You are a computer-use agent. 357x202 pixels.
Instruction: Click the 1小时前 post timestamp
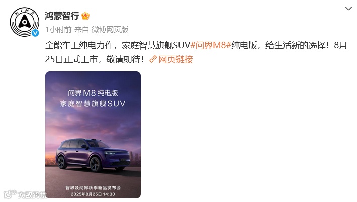[58, 29]
